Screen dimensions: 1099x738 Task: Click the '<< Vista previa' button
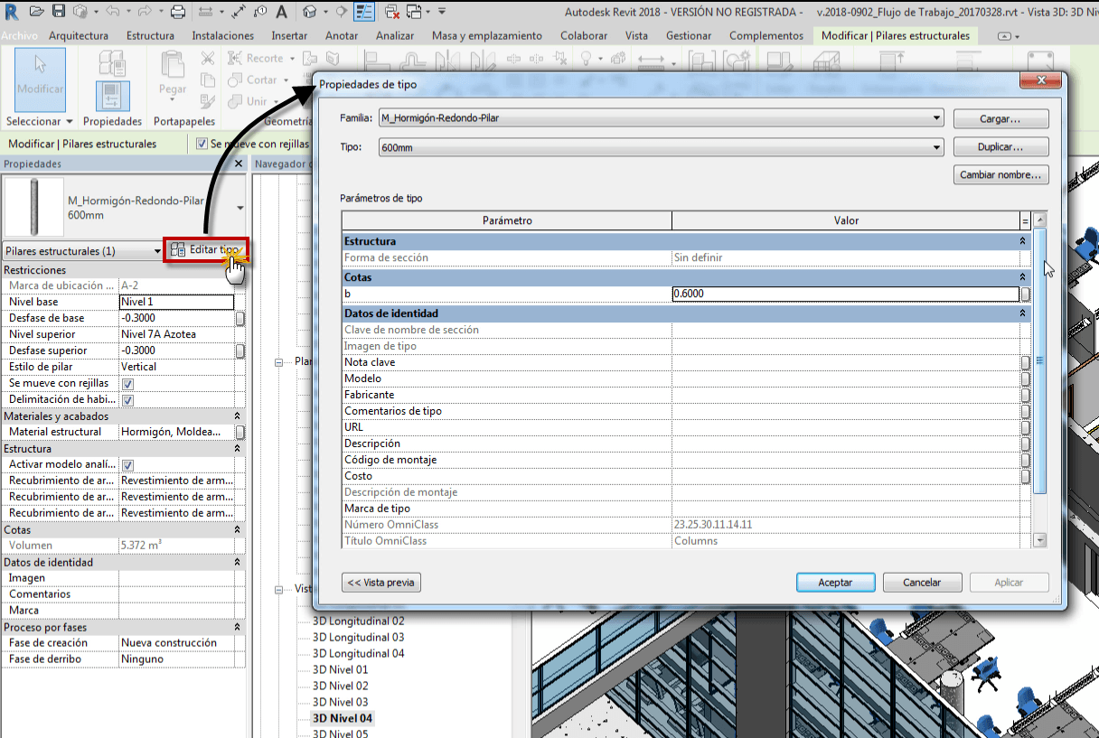pos(381,583)
